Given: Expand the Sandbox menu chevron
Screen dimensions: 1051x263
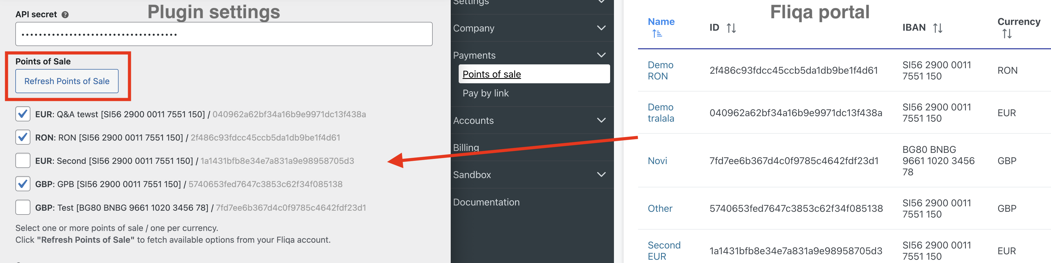Looking at the screenshot, I should [x=601, y=175].
